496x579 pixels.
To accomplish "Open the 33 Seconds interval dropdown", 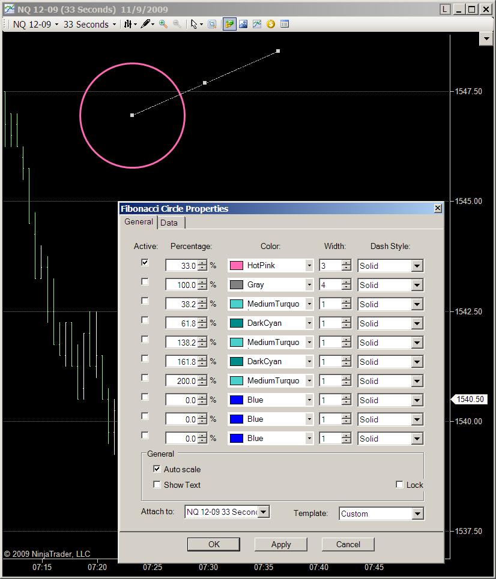I will [x=90, y=25].
